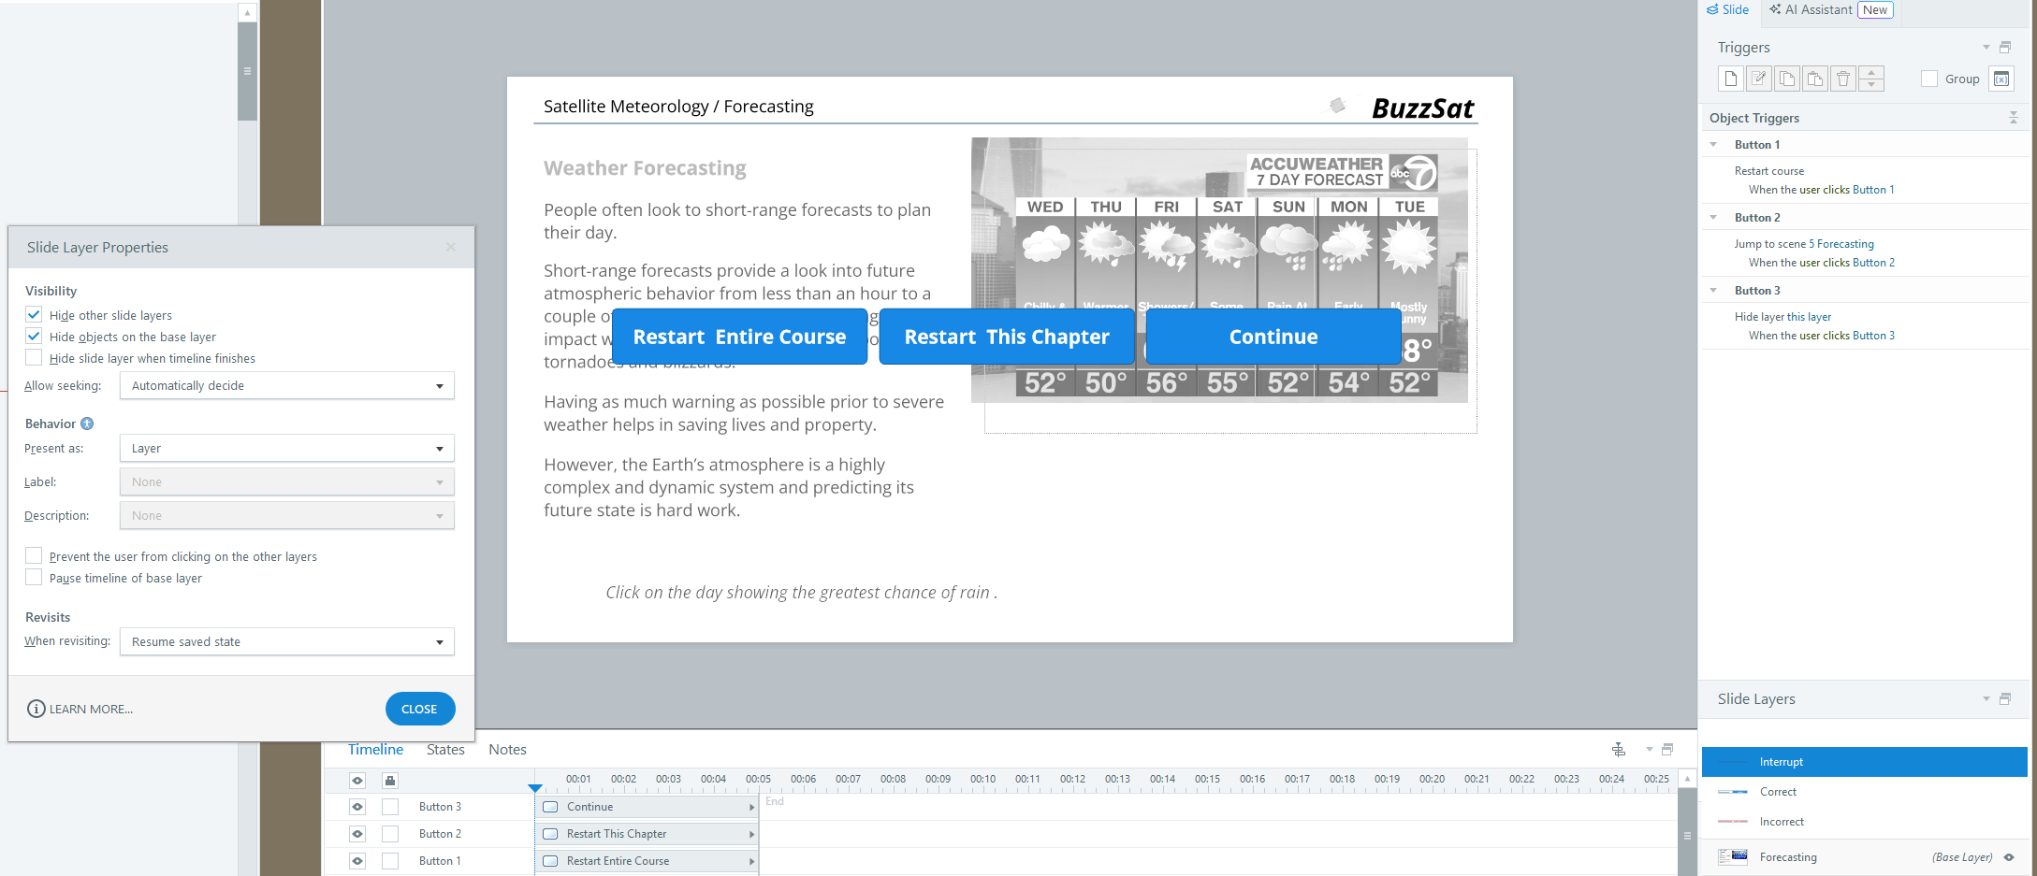Toggle Hide other slide layers checkbox
Screen dimensions: 2037x876
pyautogui.click(x=34, y=315)
